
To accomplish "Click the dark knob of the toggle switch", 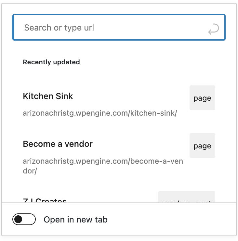I will click(19, 220).
